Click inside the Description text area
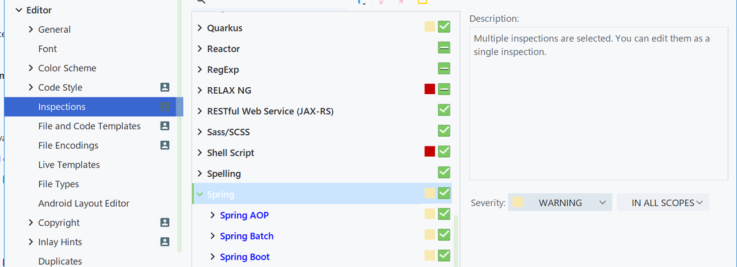The height and width of the screenshot is (267, 737). tap(599, 115)
